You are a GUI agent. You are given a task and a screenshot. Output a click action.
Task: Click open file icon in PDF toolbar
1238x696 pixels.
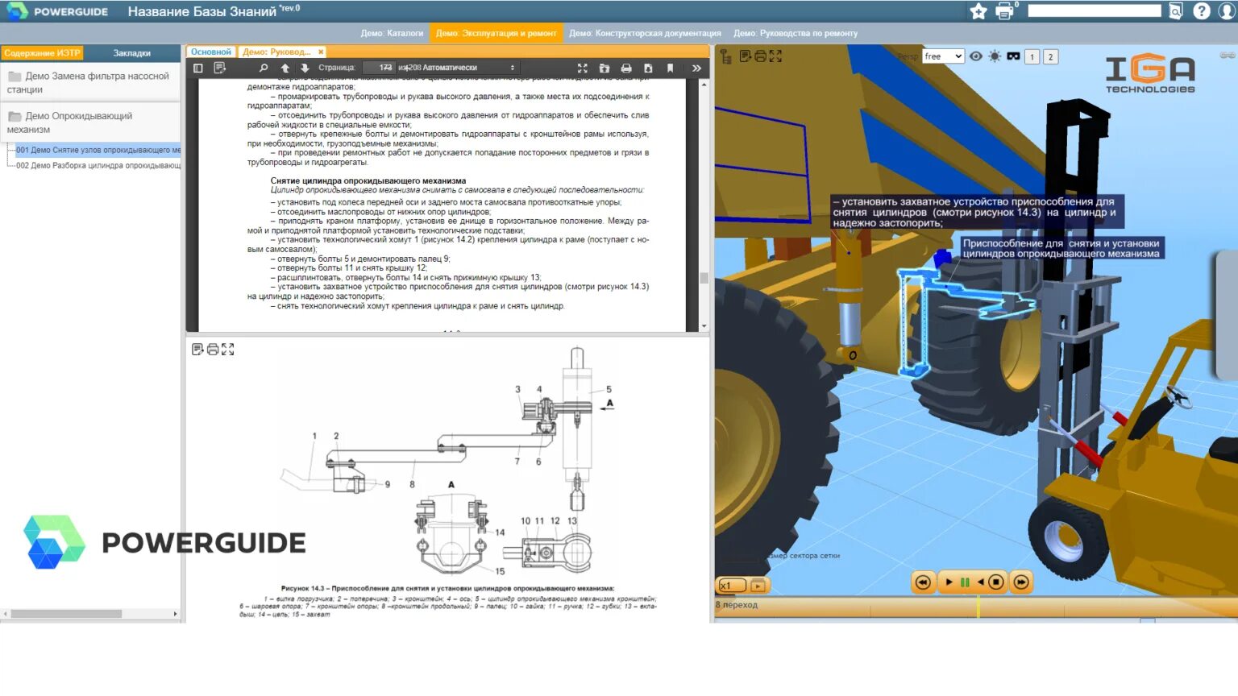click(604, 68)
